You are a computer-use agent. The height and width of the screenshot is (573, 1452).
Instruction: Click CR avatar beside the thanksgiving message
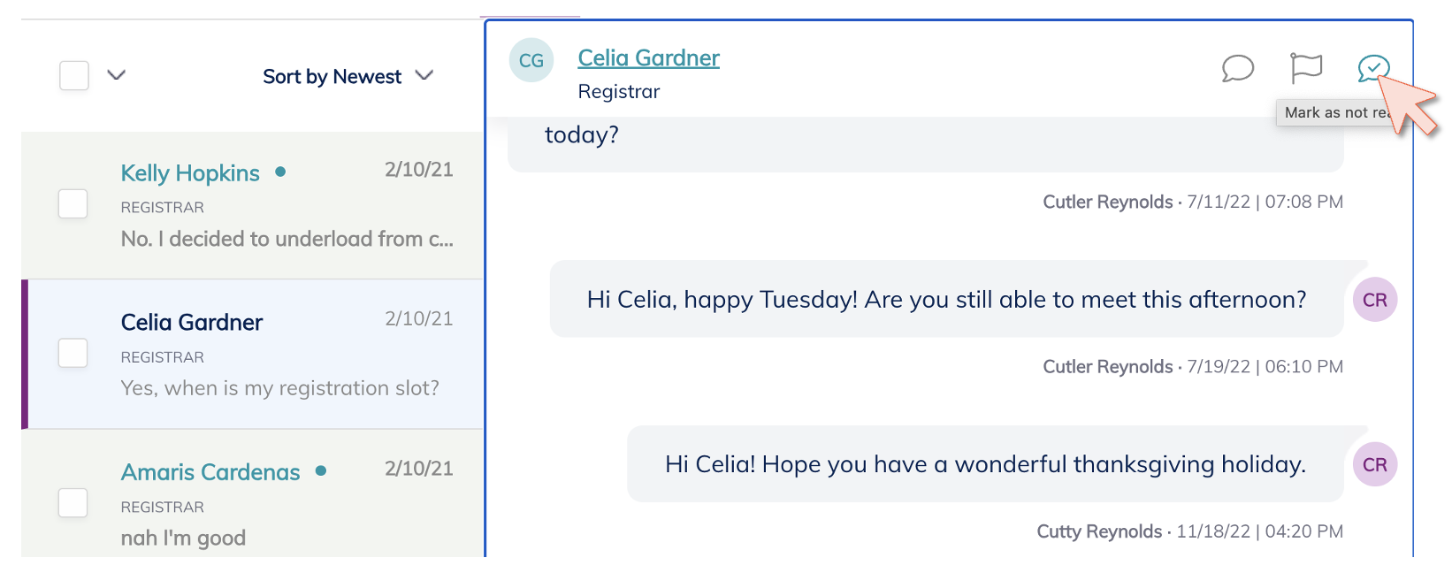(x=1374, y=464)
